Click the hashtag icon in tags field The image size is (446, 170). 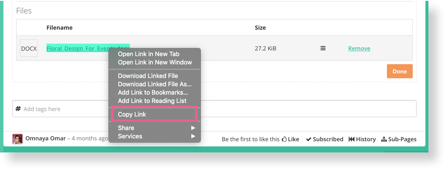coord(18,109)
